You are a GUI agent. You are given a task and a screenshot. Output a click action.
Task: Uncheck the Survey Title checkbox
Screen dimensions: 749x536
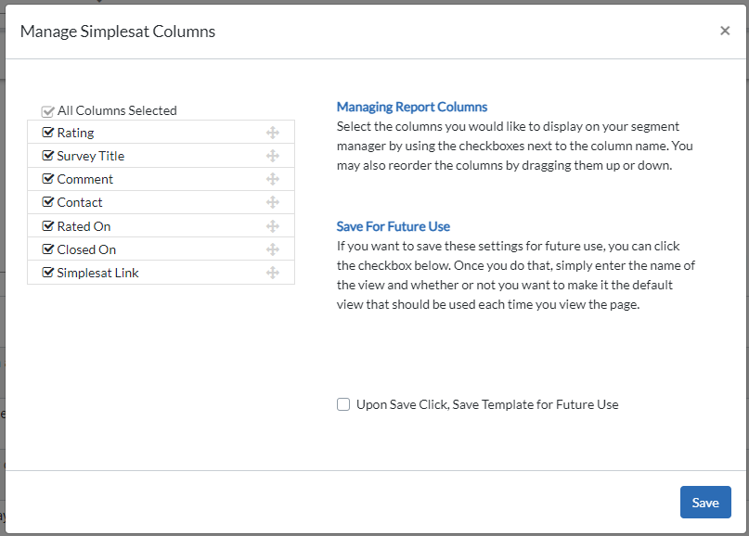(48, 155)
